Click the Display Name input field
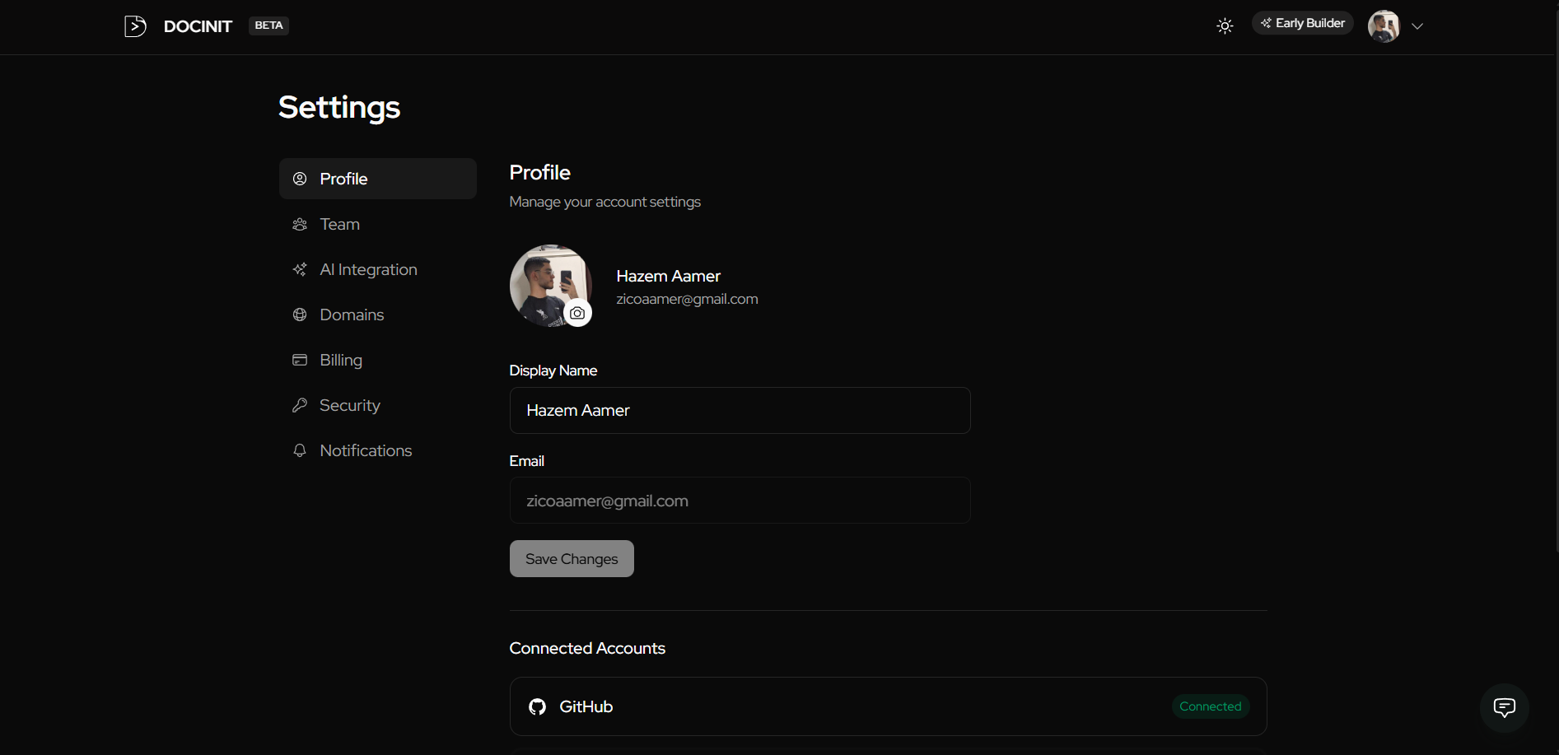This screenshot has height=755, width=1559. 740,410
